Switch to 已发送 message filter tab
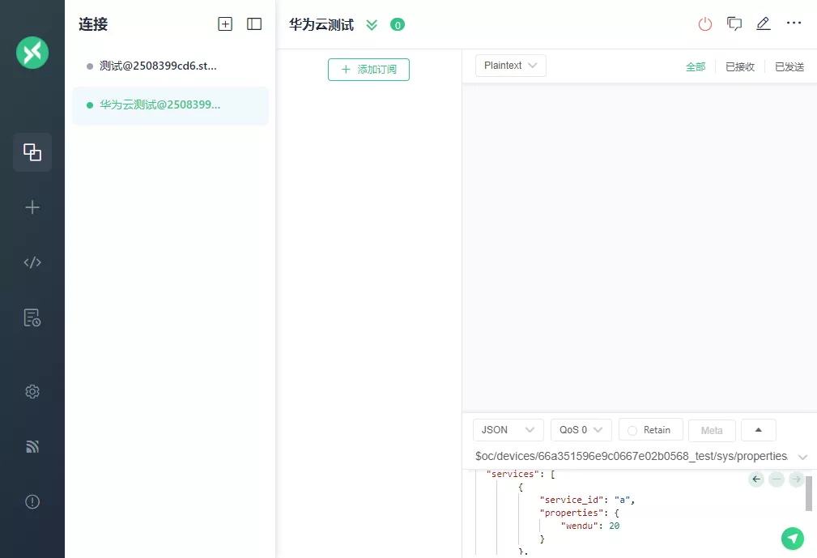The width and height of the screenshot is (817, 558). (x=789, y=67)
